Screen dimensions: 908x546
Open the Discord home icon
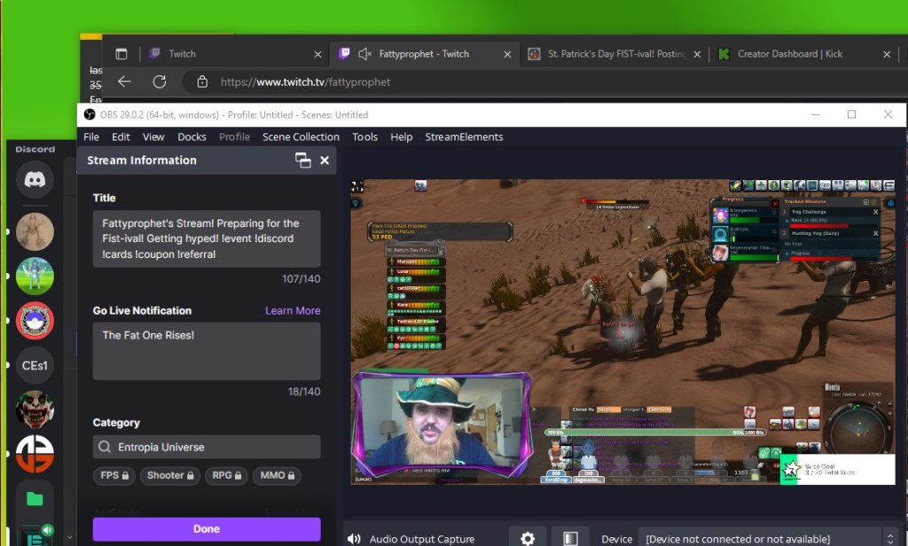[35, 180]
